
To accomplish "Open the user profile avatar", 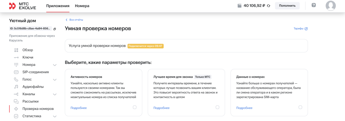I will 331,6.
